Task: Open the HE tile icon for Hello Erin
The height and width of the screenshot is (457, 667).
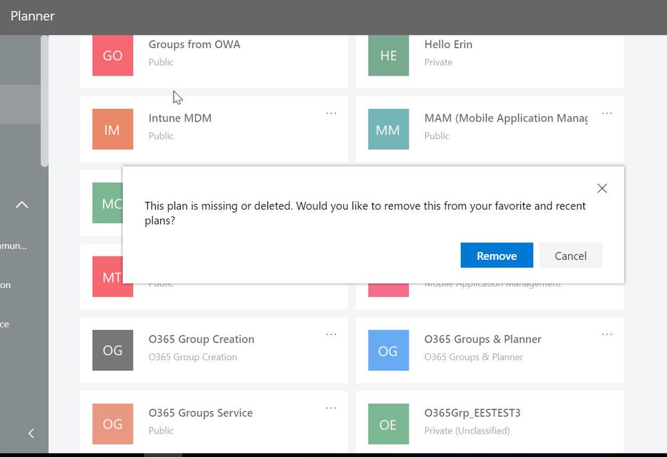Action: tap(389, 55)
